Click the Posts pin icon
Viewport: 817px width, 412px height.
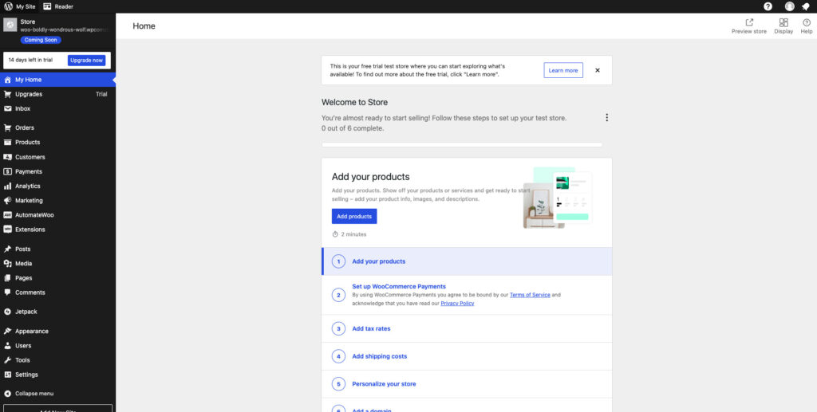(7, 249)
